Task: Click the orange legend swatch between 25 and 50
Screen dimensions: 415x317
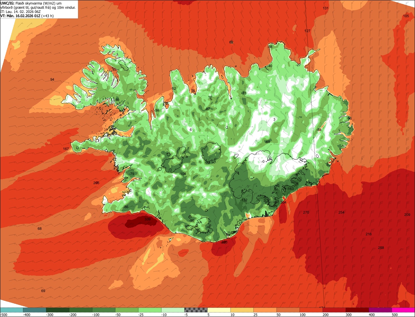Action: click(265, 310)
